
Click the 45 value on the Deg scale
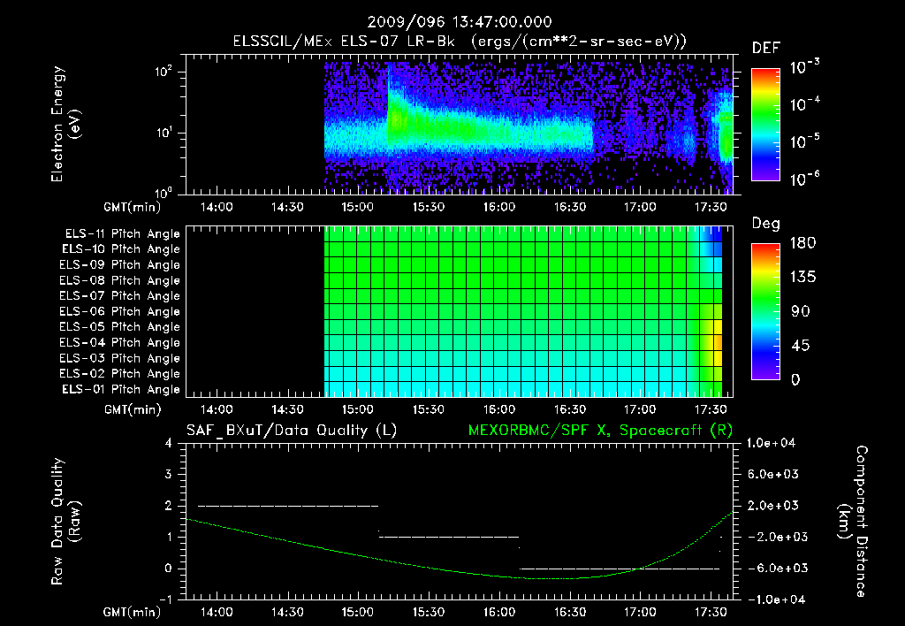(x=801, y=346)
